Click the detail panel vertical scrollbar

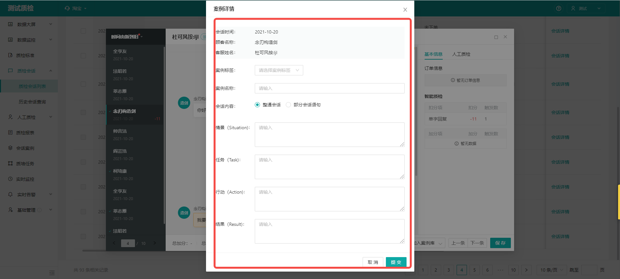point(416,111)
